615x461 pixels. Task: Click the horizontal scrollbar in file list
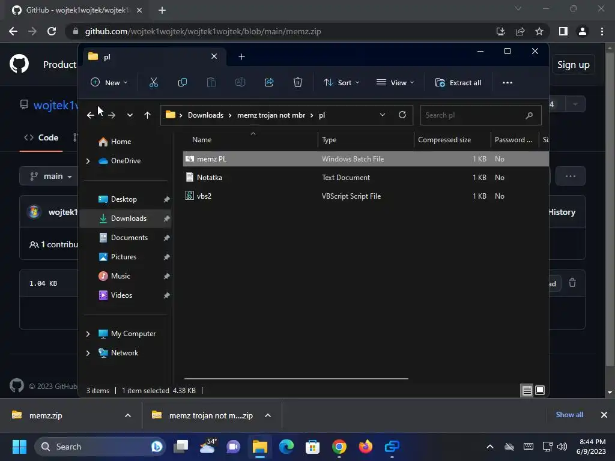pos(296,379)
